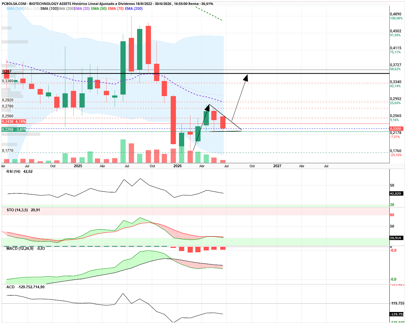
Task: Click the ACD value -129.752.714,90
Action: coord(31,287)
